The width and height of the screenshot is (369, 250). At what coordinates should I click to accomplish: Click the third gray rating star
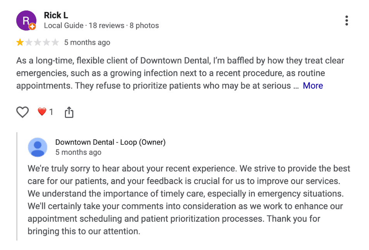[x=38, y=43]
